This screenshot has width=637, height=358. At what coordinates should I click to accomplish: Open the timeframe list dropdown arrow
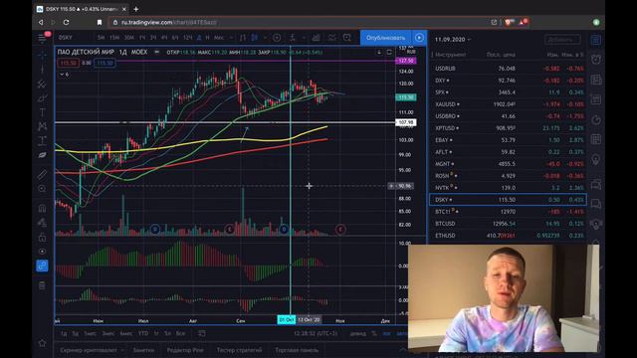point(231,38)
